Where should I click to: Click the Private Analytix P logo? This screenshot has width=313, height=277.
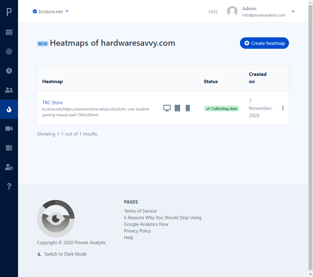(9, 12)
